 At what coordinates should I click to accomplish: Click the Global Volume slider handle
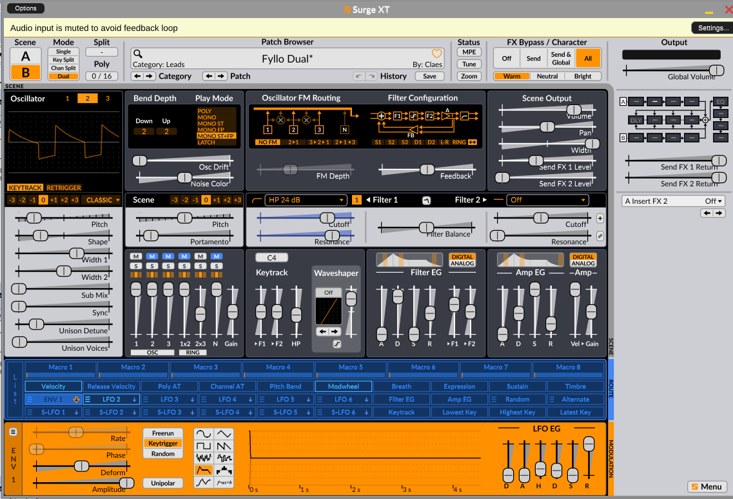point(716,70)
